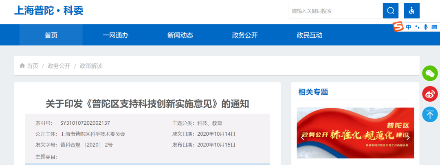Image resolution: width=440 pixels, height=165 pixels.
Task: Click the search keyword input field
Action: 335,11
